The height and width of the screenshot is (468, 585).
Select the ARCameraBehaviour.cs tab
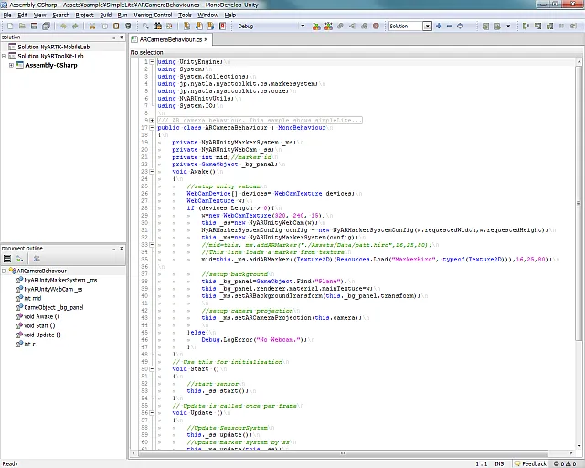[x=171, y=39]
